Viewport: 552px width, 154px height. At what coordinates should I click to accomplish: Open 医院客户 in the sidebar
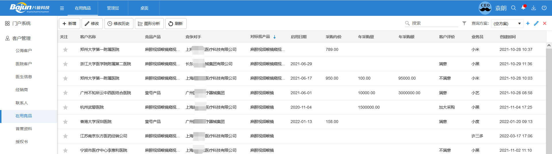coord(24,64)
